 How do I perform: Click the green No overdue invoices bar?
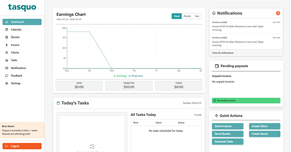(x=246, y=101)
